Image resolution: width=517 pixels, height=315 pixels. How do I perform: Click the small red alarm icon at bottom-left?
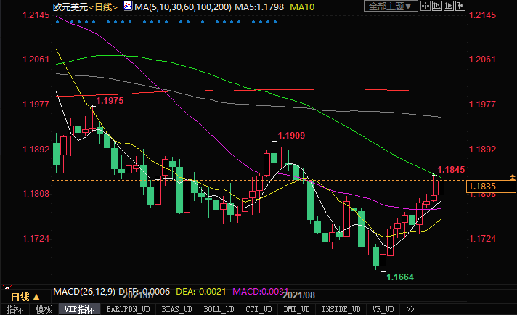[x=6, y=287]
